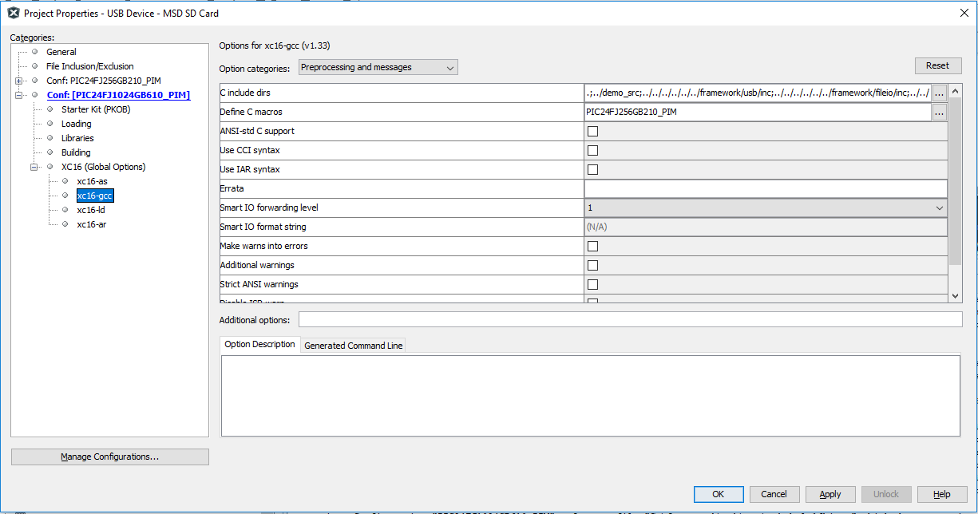Viewport: 978px width, 514px height.
Task: Enable Use IAR syntax checkbox
Action: point(592,170)
